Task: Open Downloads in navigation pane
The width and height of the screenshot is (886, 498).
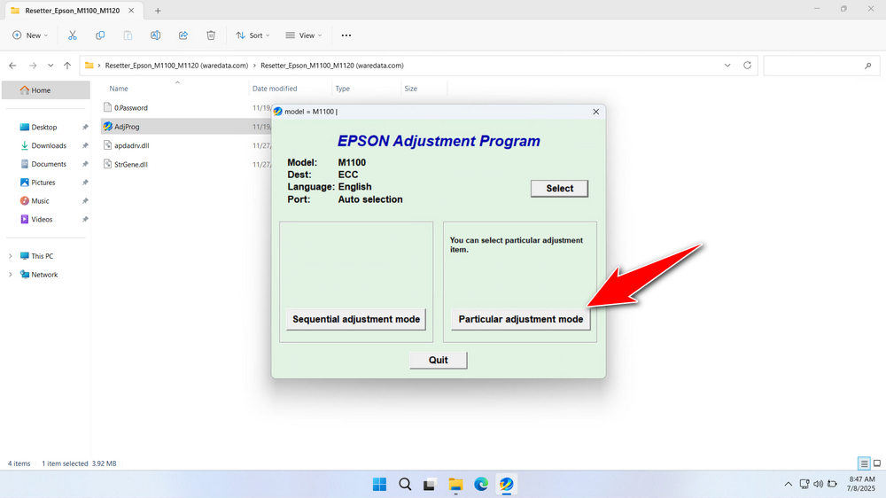Action: 49,146
